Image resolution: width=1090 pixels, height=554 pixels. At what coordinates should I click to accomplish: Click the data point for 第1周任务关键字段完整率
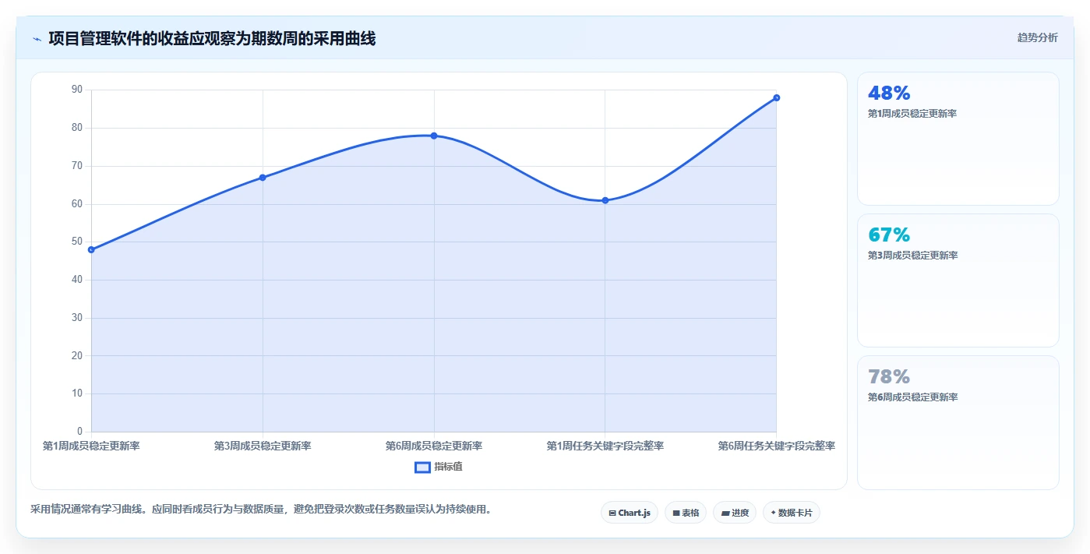[605, 200]
